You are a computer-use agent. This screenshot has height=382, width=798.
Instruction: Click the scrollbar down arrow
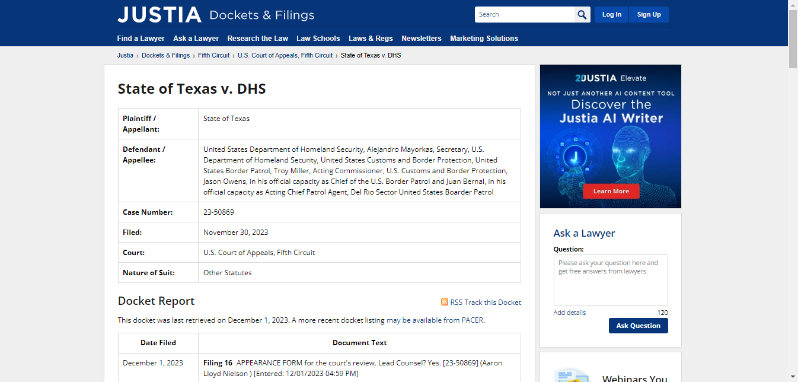click(x=793, y=377)
